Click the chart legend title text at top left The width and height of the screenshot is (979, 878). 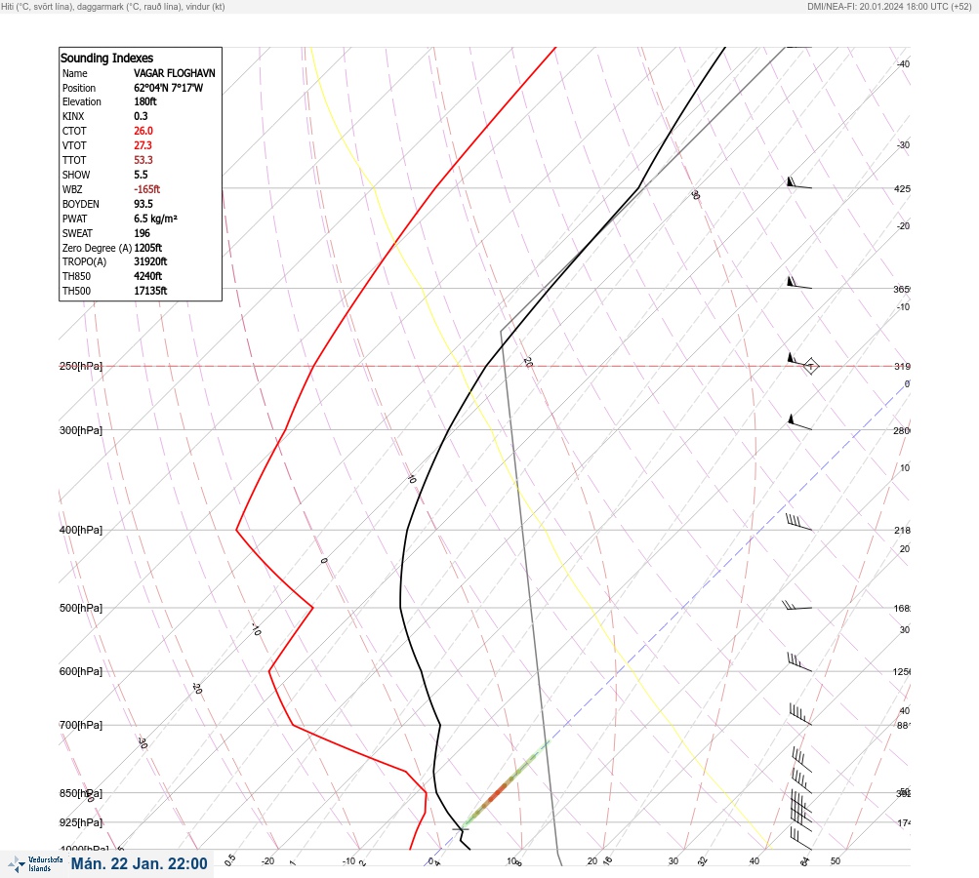point(113,7)
